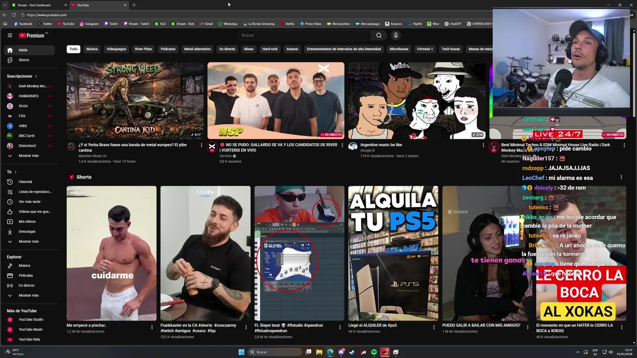Select the Hard rock filter chip
637x358 pixels.
(x=270, y=49)
